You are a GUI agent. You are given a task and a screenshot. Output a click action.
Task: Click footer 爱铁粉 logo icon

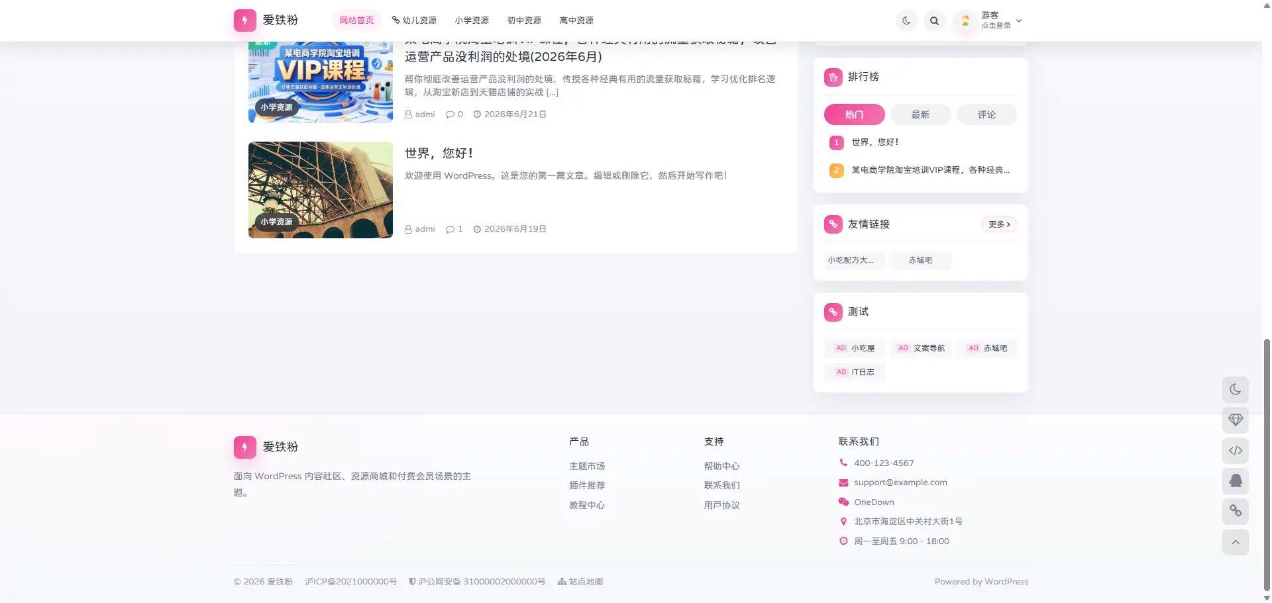click(x=244, y=447)
